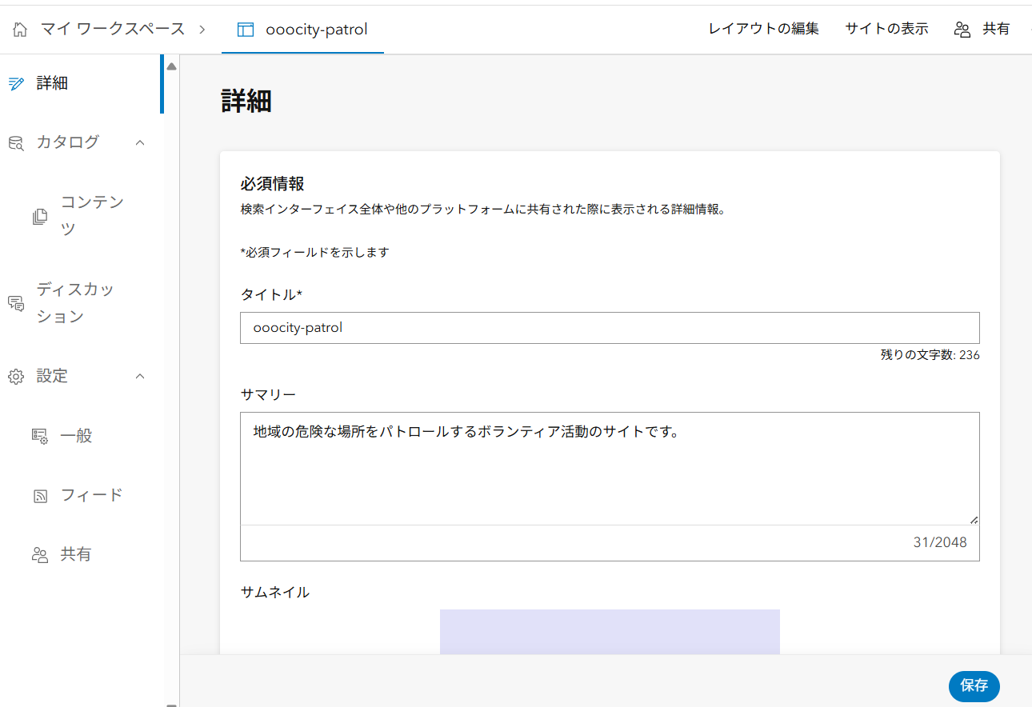This screenshot has width=1032, height=707.
Task: Click the catalog icon beside カタログ
Action: pyautogui.click(x=16, y=142)
